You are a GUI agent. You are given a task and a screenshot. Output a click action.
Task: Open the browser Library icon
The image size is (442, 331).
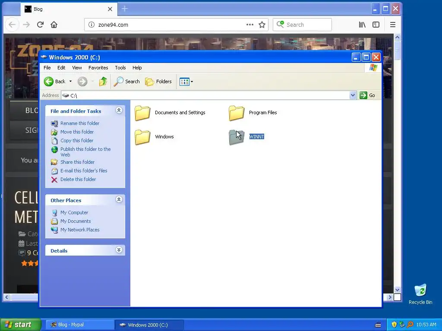(x=362, y=25)
